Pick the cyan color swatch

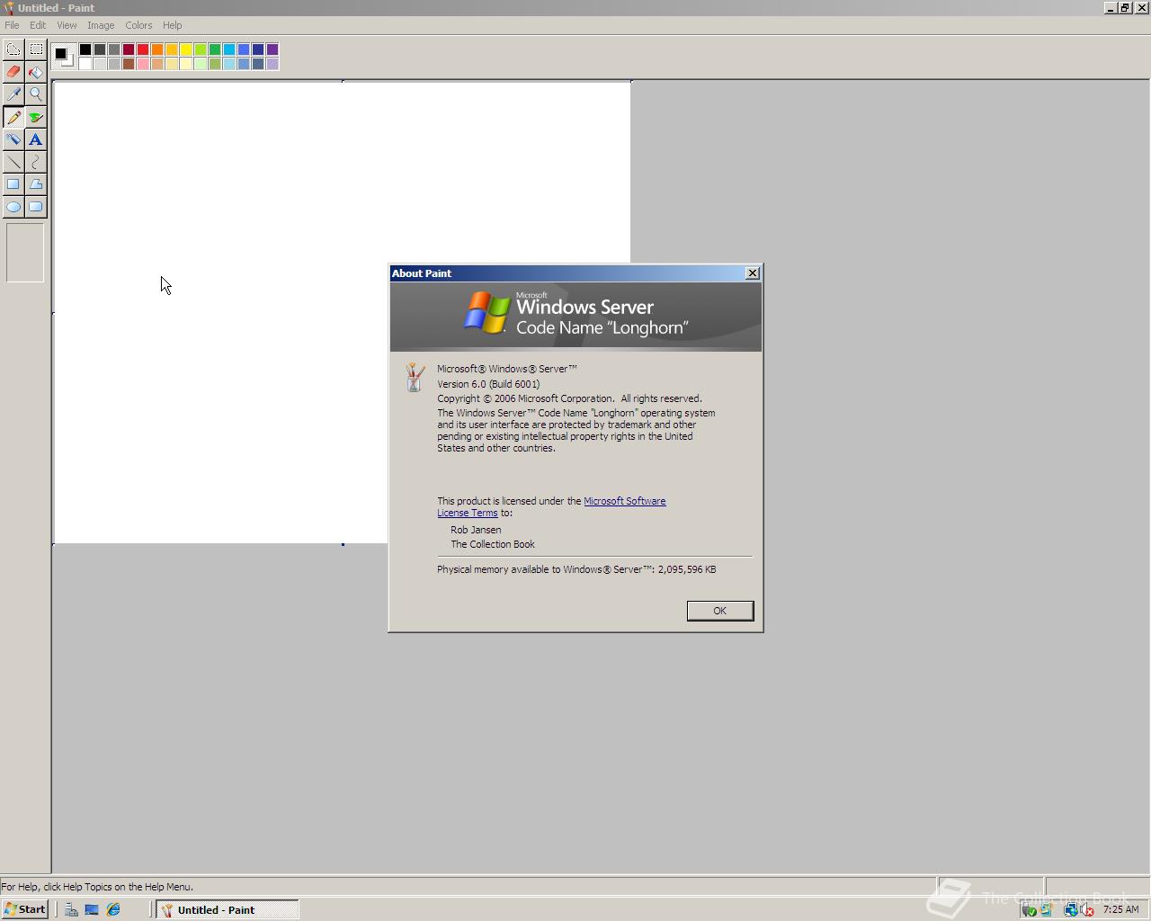click(x=229, y=49)
